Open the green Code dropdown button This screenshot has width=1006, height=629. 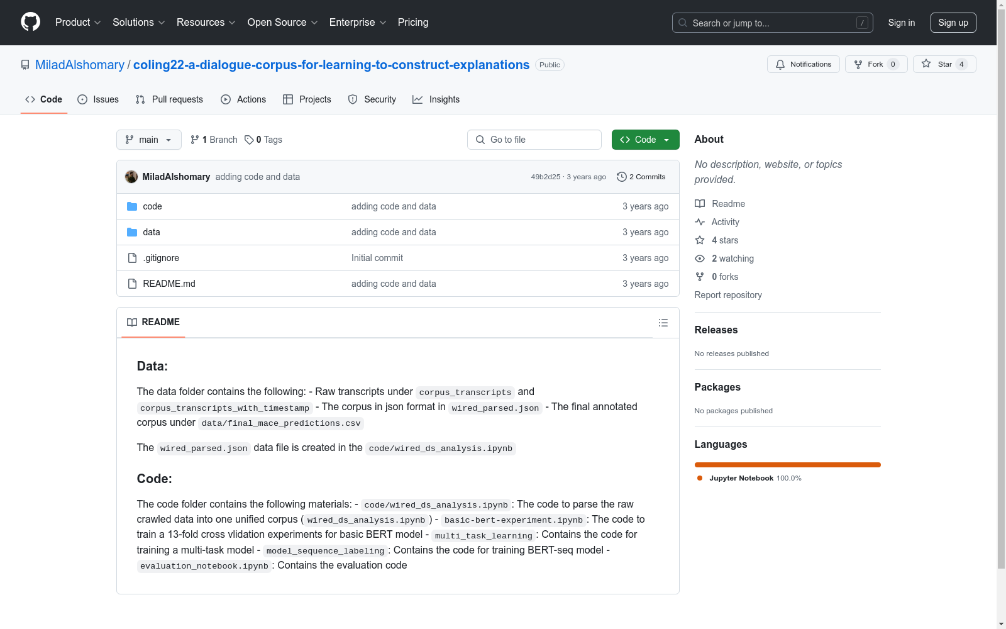click(x=646, y=140)
